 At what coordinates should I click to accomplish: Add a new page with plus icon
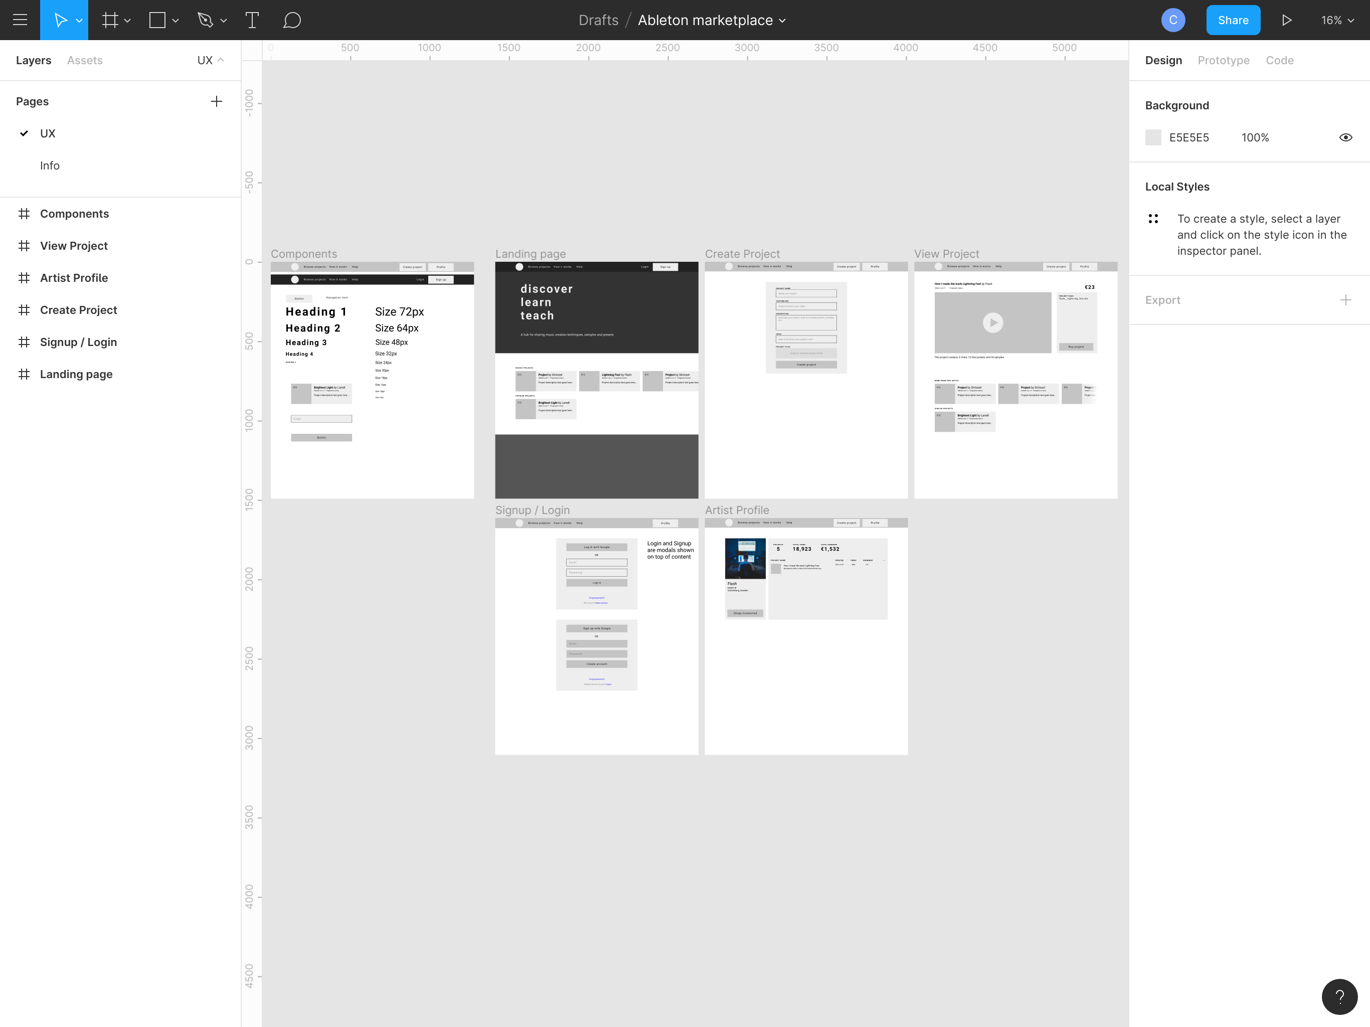[216, 102]
